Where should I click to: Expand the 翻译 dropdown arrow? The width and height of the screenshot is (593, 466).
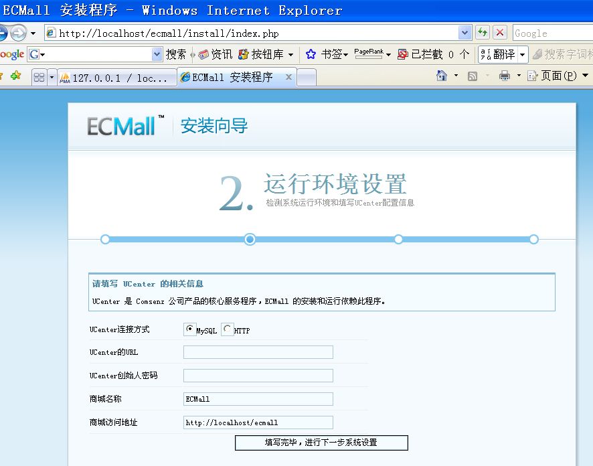tap(522, 54)
